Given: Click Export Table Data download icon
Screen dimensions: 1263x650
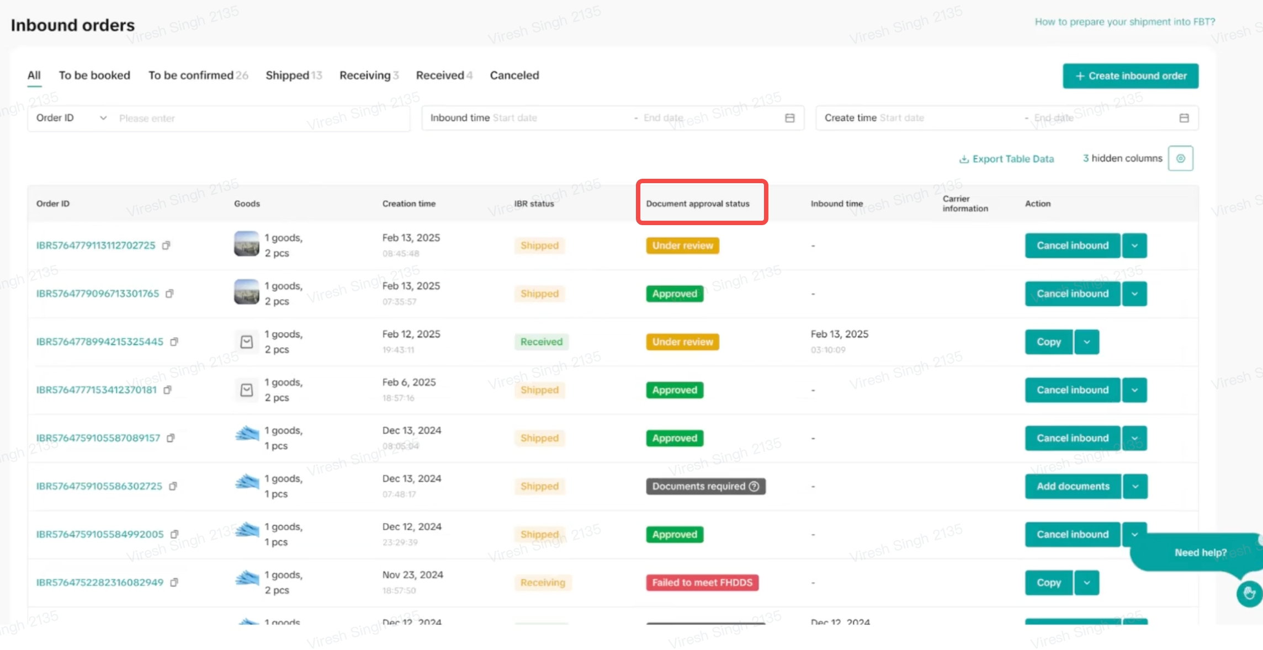Looking at the screenshot, I should (x=964, y=159).
